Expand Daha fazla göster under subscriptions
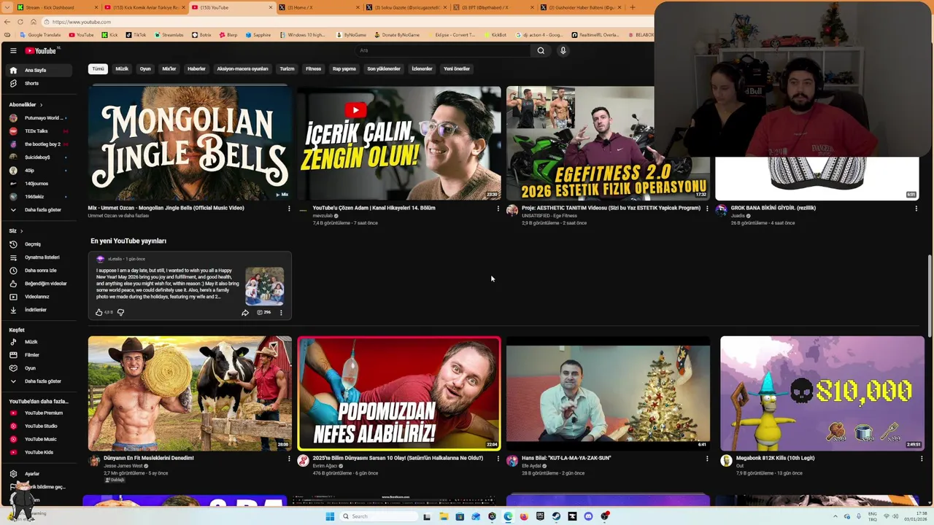Viewport: 934px width, 525px height. pos(38,210)
